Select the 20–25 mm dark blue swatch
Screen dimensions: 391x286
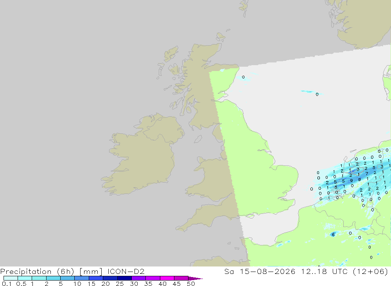coord(110,278)
